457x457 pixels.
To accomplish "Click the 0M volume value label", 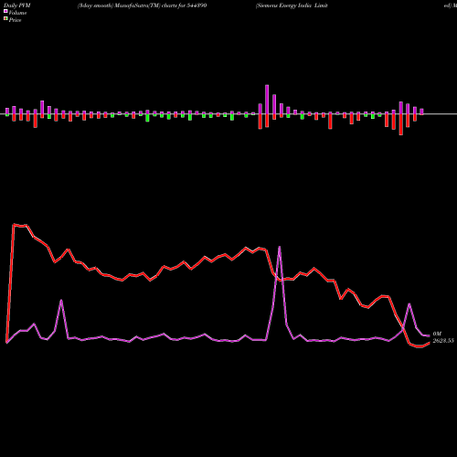I will click(437, 334).
